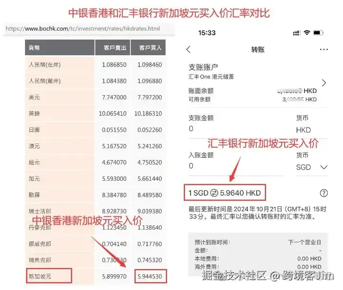The width and height of the screenshot is (343, 290).
Task: Tap the 1 SGD 5.9640 HKD rate text
Action: [225, 193]
